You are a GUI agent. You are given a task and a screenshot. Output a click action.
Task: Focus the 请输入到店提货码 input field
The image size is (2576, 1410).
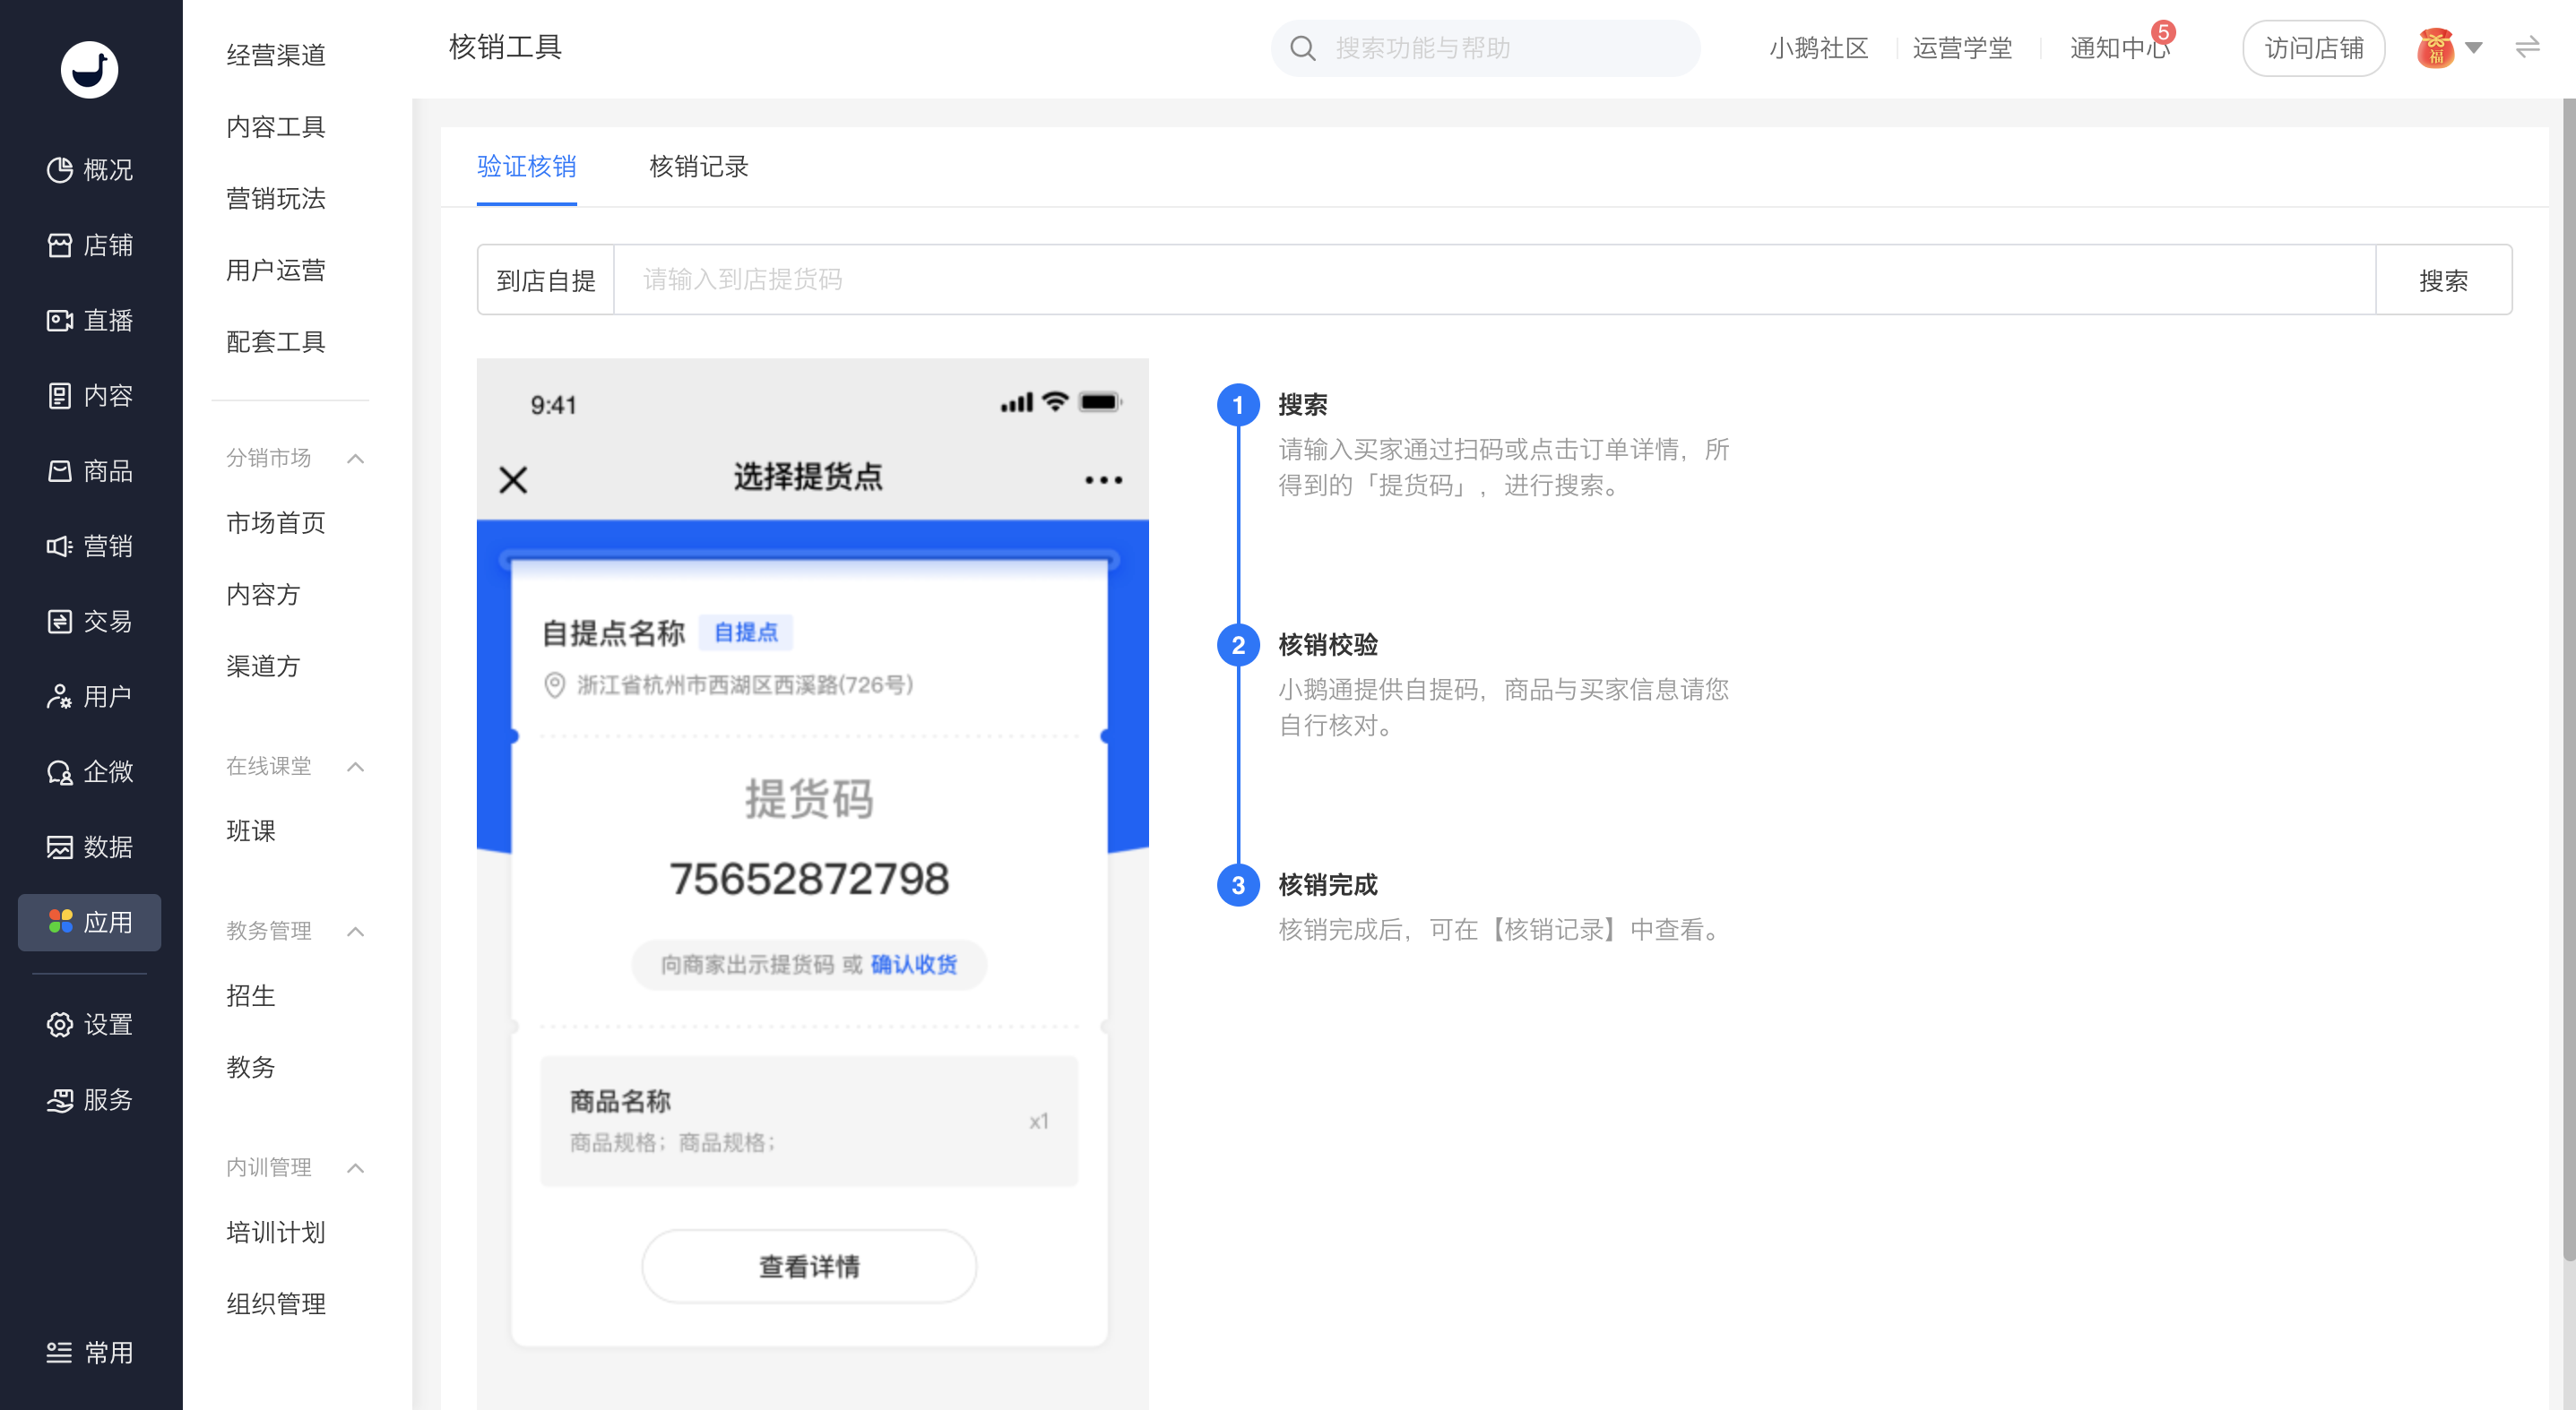1494,279
